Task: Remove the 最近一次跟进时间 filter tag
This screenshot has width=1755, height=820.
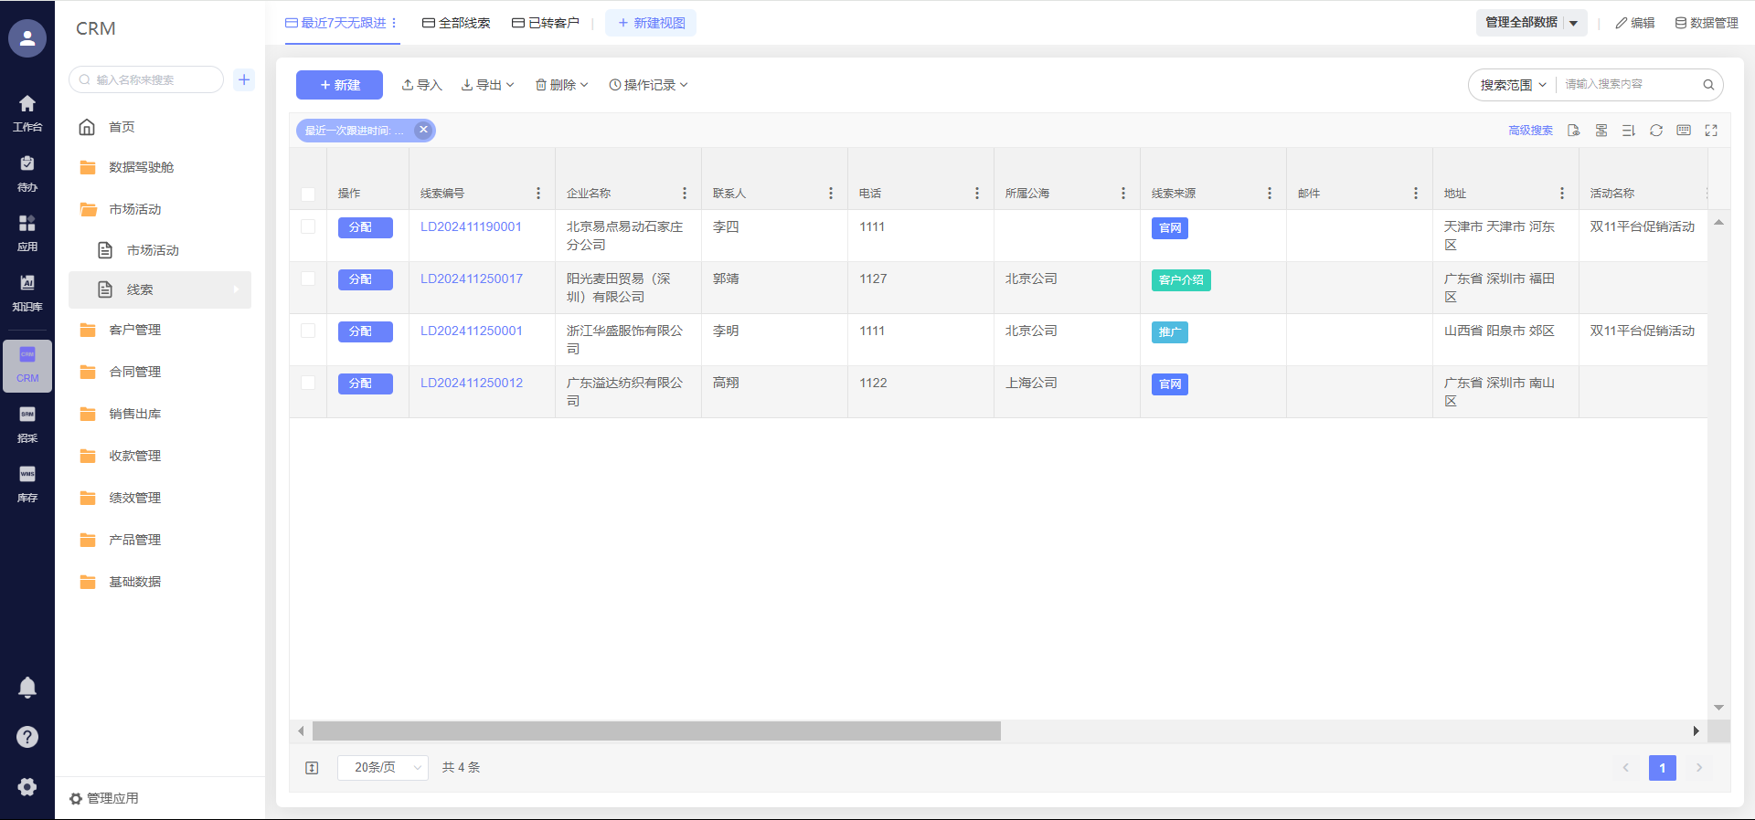Action: click(423, 130)
